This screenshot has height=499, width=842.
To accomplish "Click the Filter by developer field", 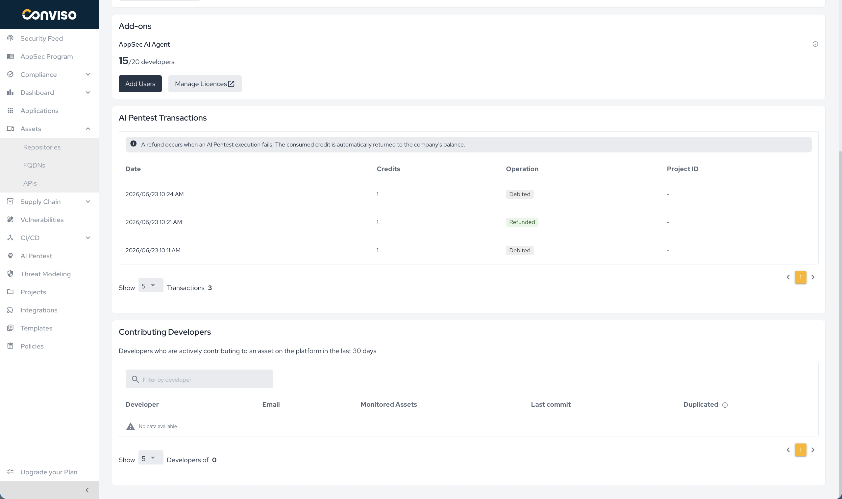I will [x=199, y=379].
